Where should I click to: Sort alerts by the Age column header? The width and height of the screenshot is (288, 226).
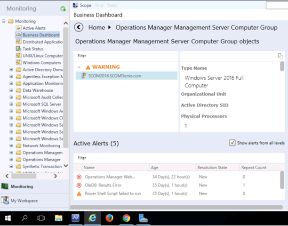point(172,168)
